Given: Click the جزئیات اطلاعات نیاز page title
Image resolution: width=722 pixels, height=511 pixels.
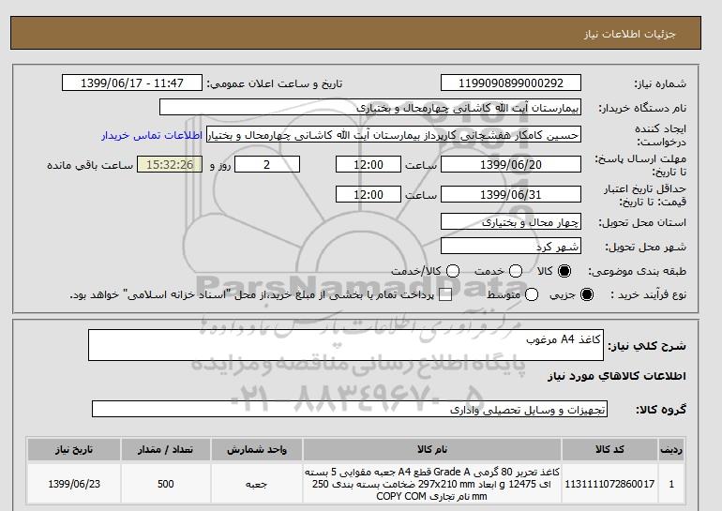Looking at the screenshot, I should (x=629, y=34).
